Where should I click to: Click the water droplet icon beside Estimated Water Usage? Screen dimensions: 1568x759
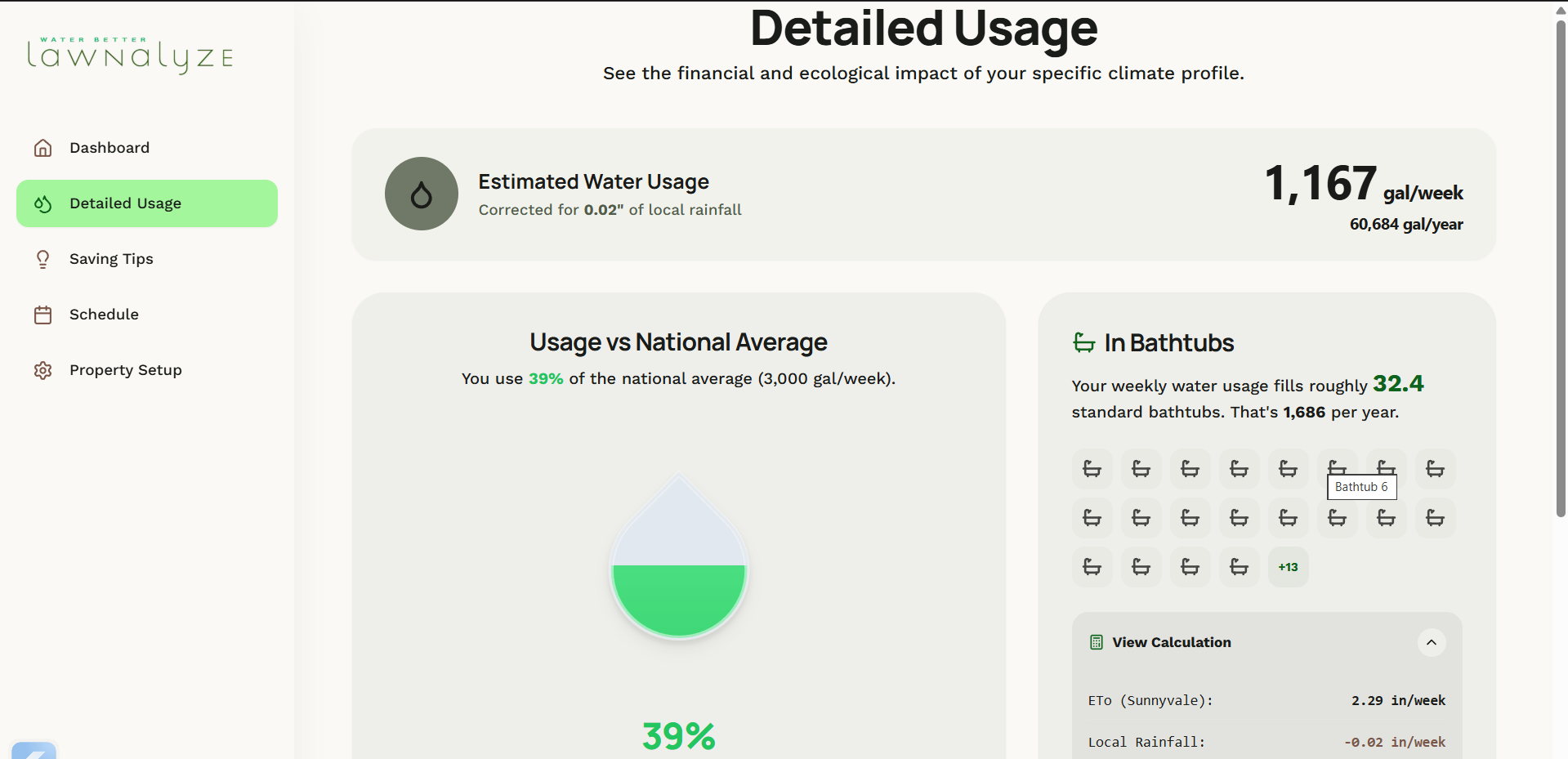coord(422,194)
